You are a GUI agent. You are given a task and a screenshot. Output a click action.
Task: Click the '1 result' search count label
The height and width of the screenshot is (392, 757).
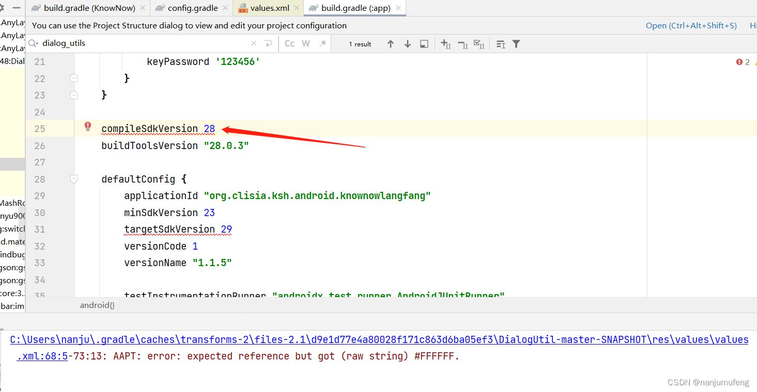tap(360, 44)
